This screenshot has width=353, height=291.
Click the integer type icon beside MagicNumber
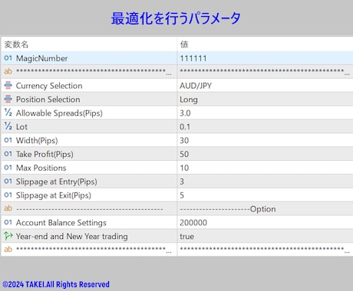[8, 58]
